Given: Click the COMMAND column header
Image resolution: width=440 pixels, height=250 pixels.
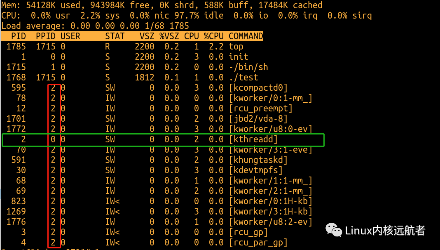Looking at the screenshot, I should [x=246, y=36].
